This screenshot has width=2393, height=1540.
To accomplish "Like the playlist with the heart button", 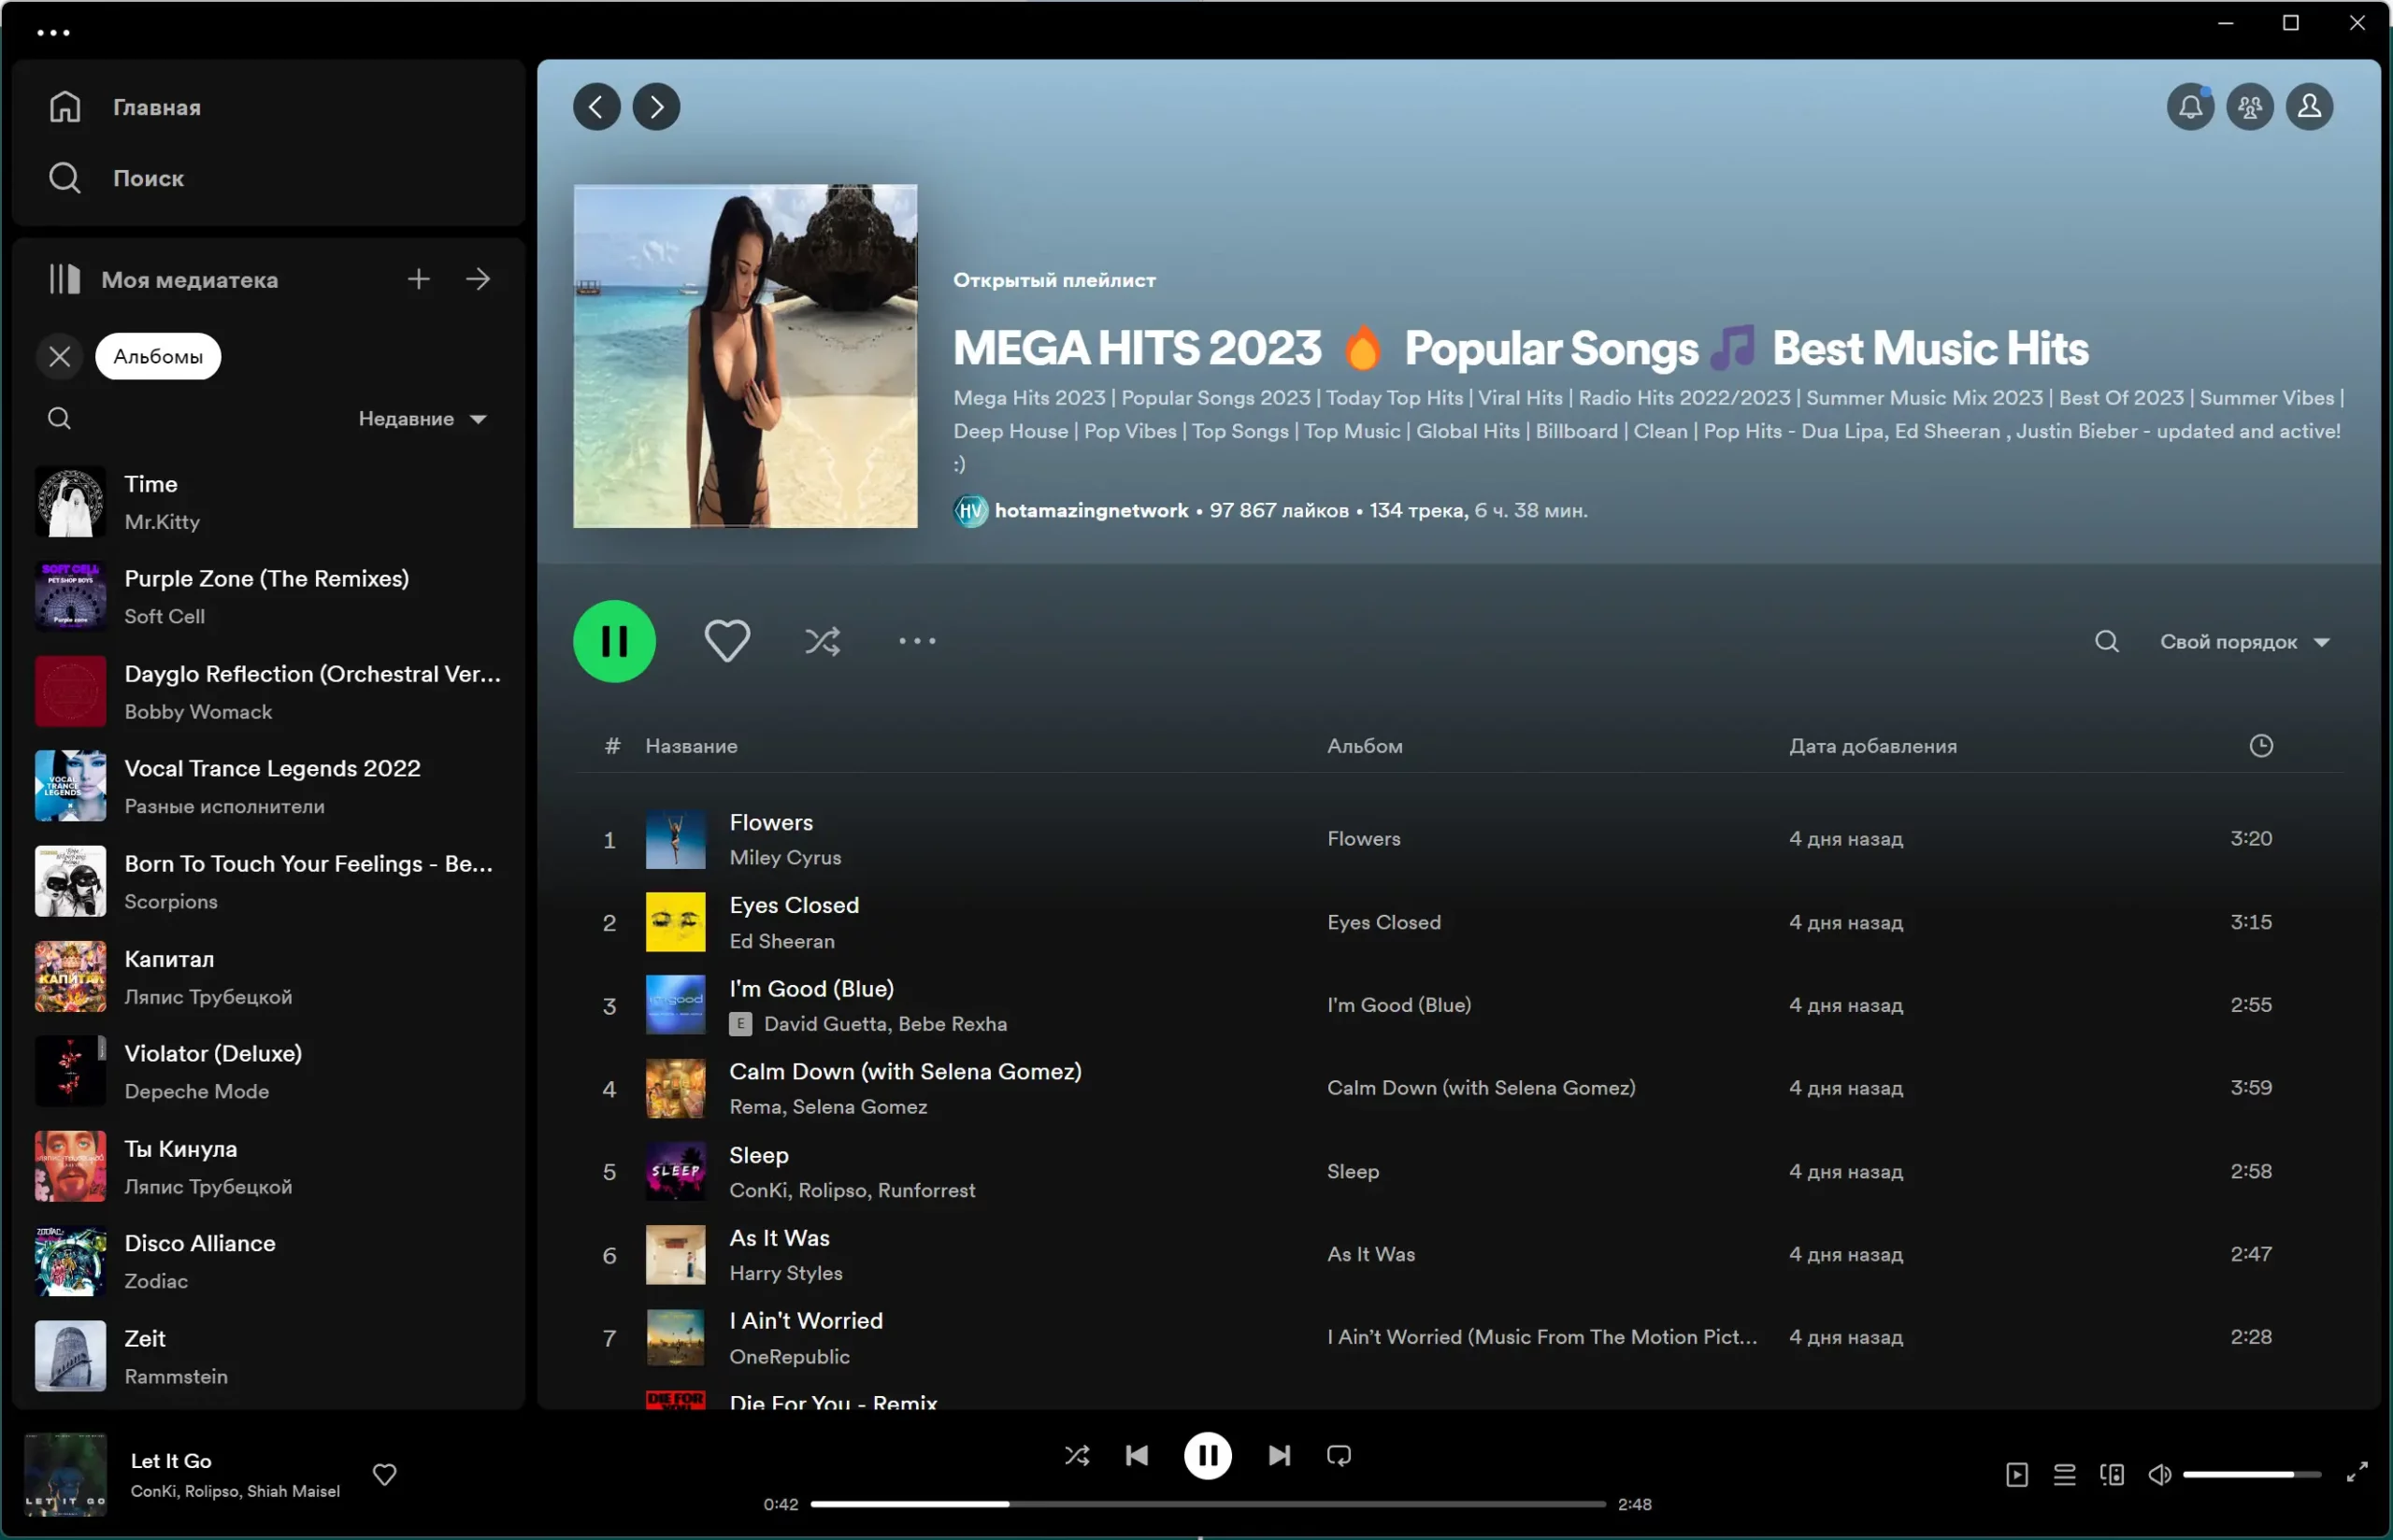I will click(x=727, y=641).
